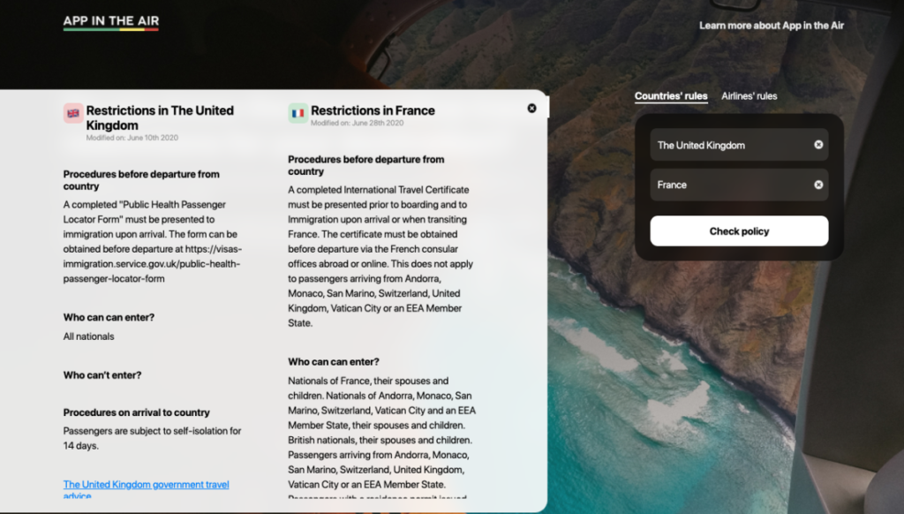Click Who can't enter? heading
Image resolution: width=904 pixels, height=514 pixels.
(102, 375)
